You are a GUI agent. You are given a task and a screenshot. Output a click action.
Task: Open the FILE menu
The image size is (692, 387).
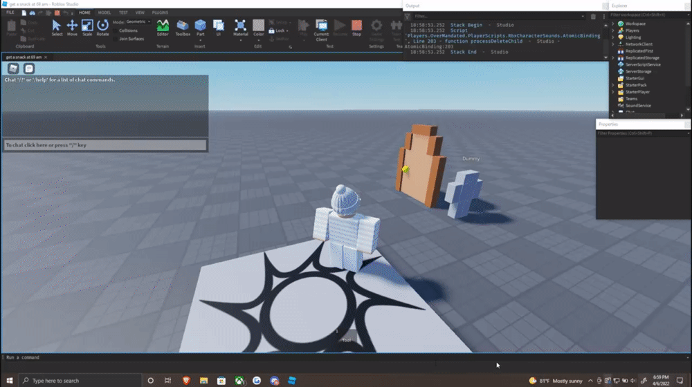click(x=10, y=12)
